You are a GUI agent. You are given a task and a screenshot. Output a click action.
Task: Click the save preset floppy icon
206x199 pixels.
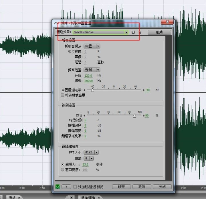click(133, 32)
